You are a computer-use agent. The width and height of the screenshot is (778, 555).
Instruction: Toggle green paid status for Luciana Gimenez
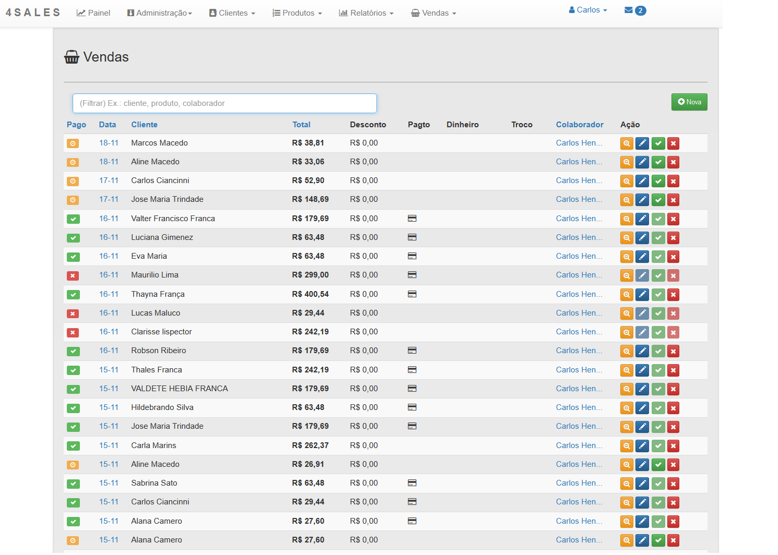[x=73, y=238]
